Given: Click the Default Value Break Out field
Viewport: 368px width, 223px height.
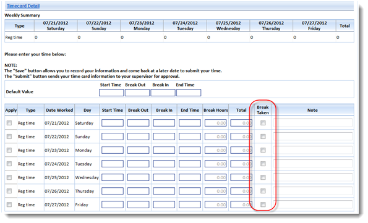Looking at the screenshot, I should point(137,93).
